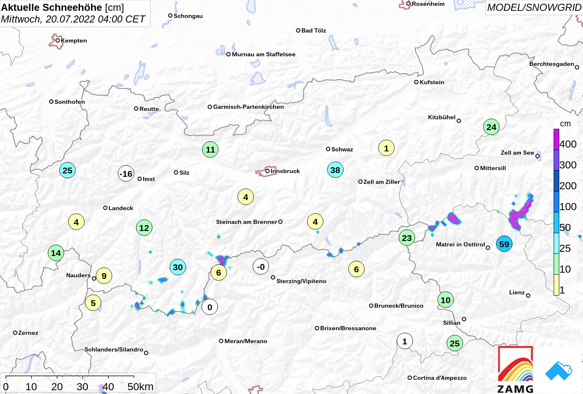Viewport: 583px width, 394px height.
Task: Select the yellow 4 marker near Landeck
Action: point(76,222)
